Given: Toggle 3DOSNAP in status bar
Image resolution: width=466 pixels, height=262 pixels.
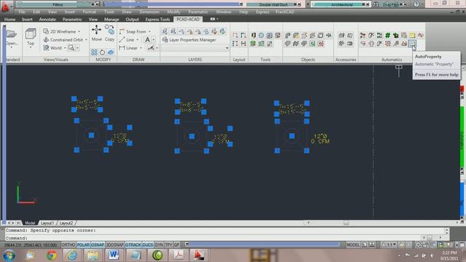Looking at the screenshot, I should tap(115, 245).
